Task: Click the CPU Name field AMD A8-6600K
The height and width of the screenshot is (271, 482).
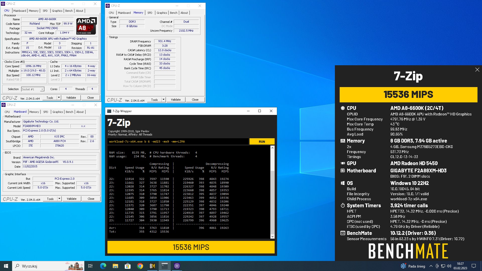Action: [x=47, y=19]
